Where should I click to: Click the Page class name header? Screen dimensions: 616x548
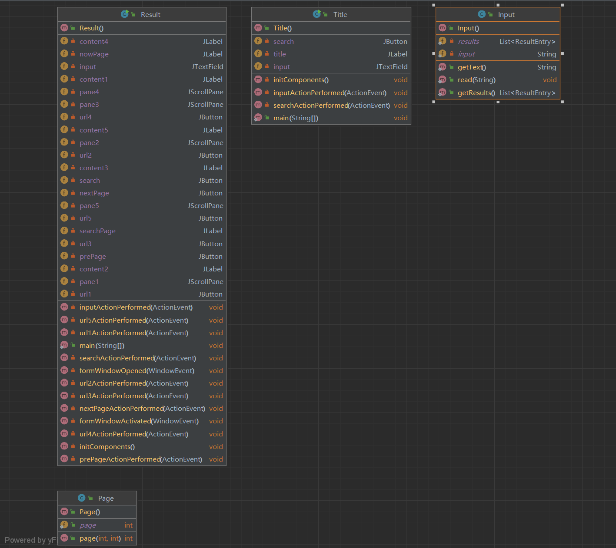(106, 498)
